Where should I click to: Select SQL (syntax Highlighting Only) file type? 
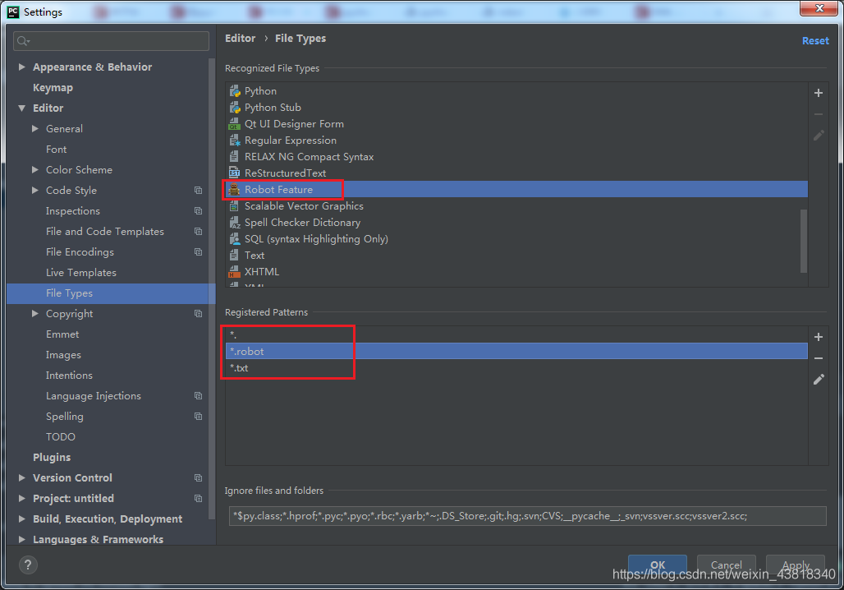point(516,238)
